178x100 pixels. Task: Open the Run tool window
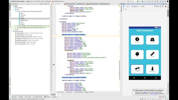point(14,97)
